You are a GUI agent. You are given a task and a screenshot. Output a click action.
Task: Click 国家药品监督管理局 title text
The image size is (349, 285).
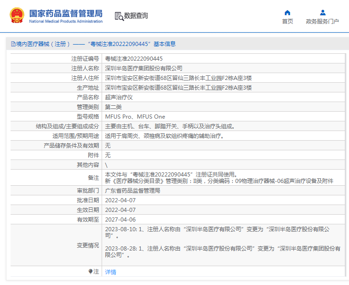pyautogui.click(x=66, y=14)
